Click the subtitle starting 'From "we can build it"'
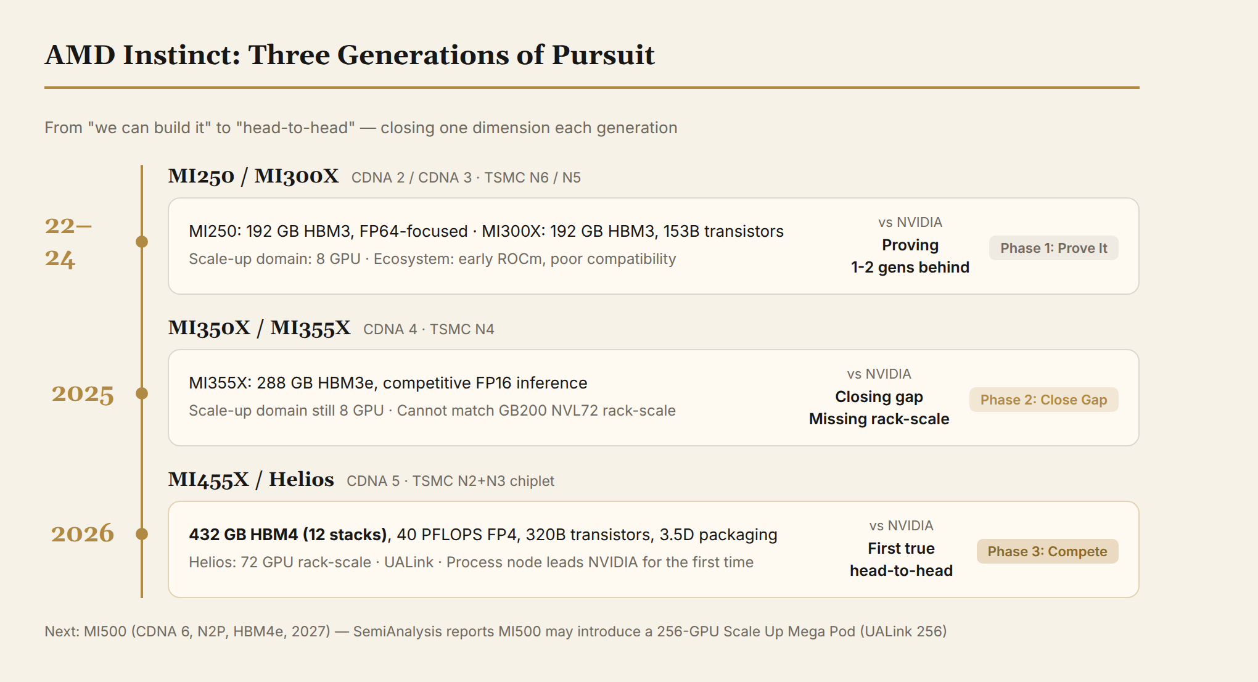1258x682 pixels. [x=361, y=128]
